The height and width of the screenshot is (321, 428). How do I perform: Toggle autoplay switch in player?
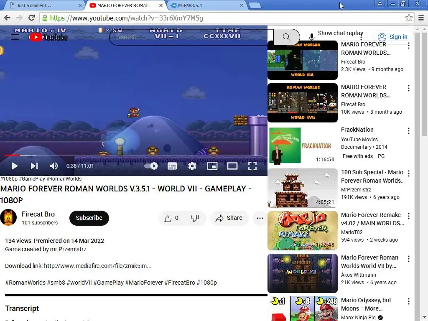[151, 166]
